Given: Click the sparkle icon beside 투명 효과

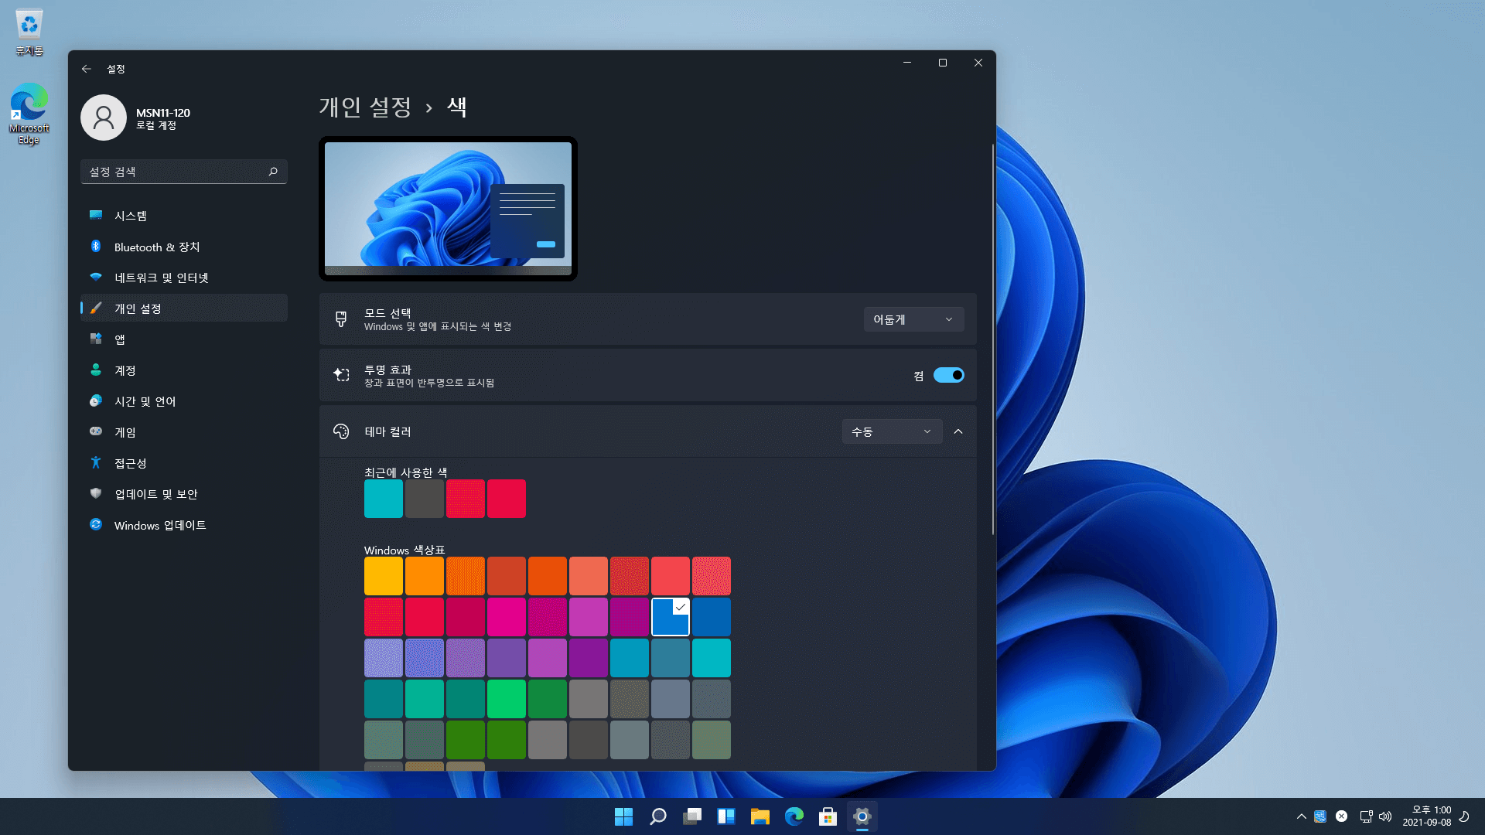Looking at the screenshot, I should [x=341, y=375].
